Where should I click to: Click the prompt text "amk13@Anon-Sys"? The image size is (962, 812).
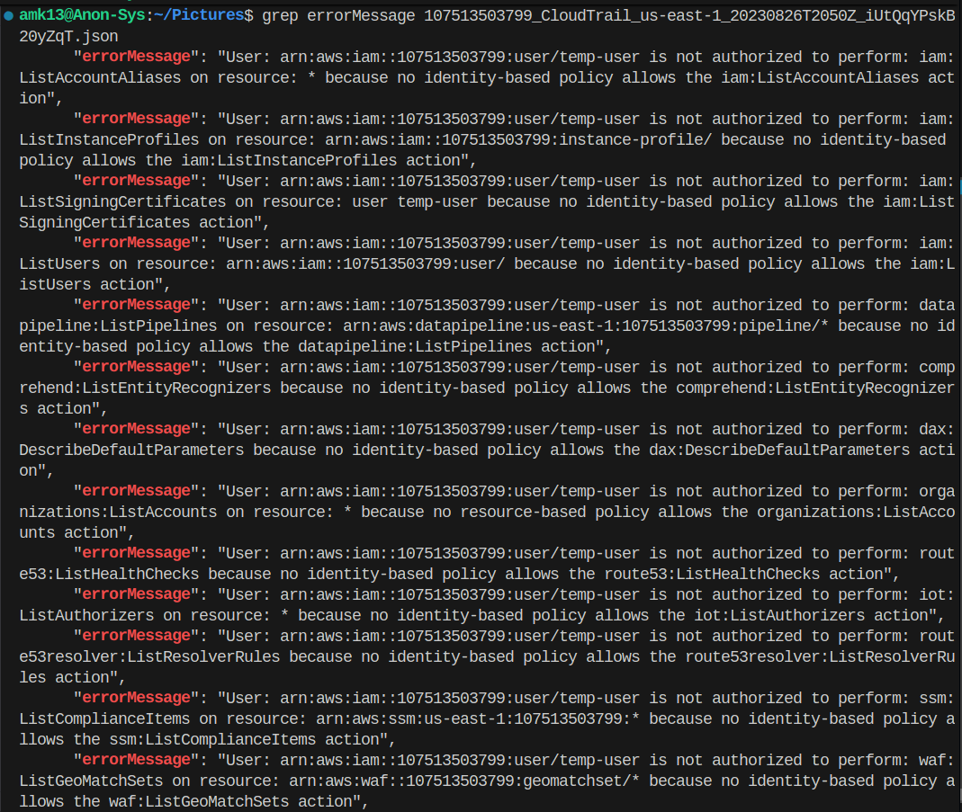click(x=82, y=15)
